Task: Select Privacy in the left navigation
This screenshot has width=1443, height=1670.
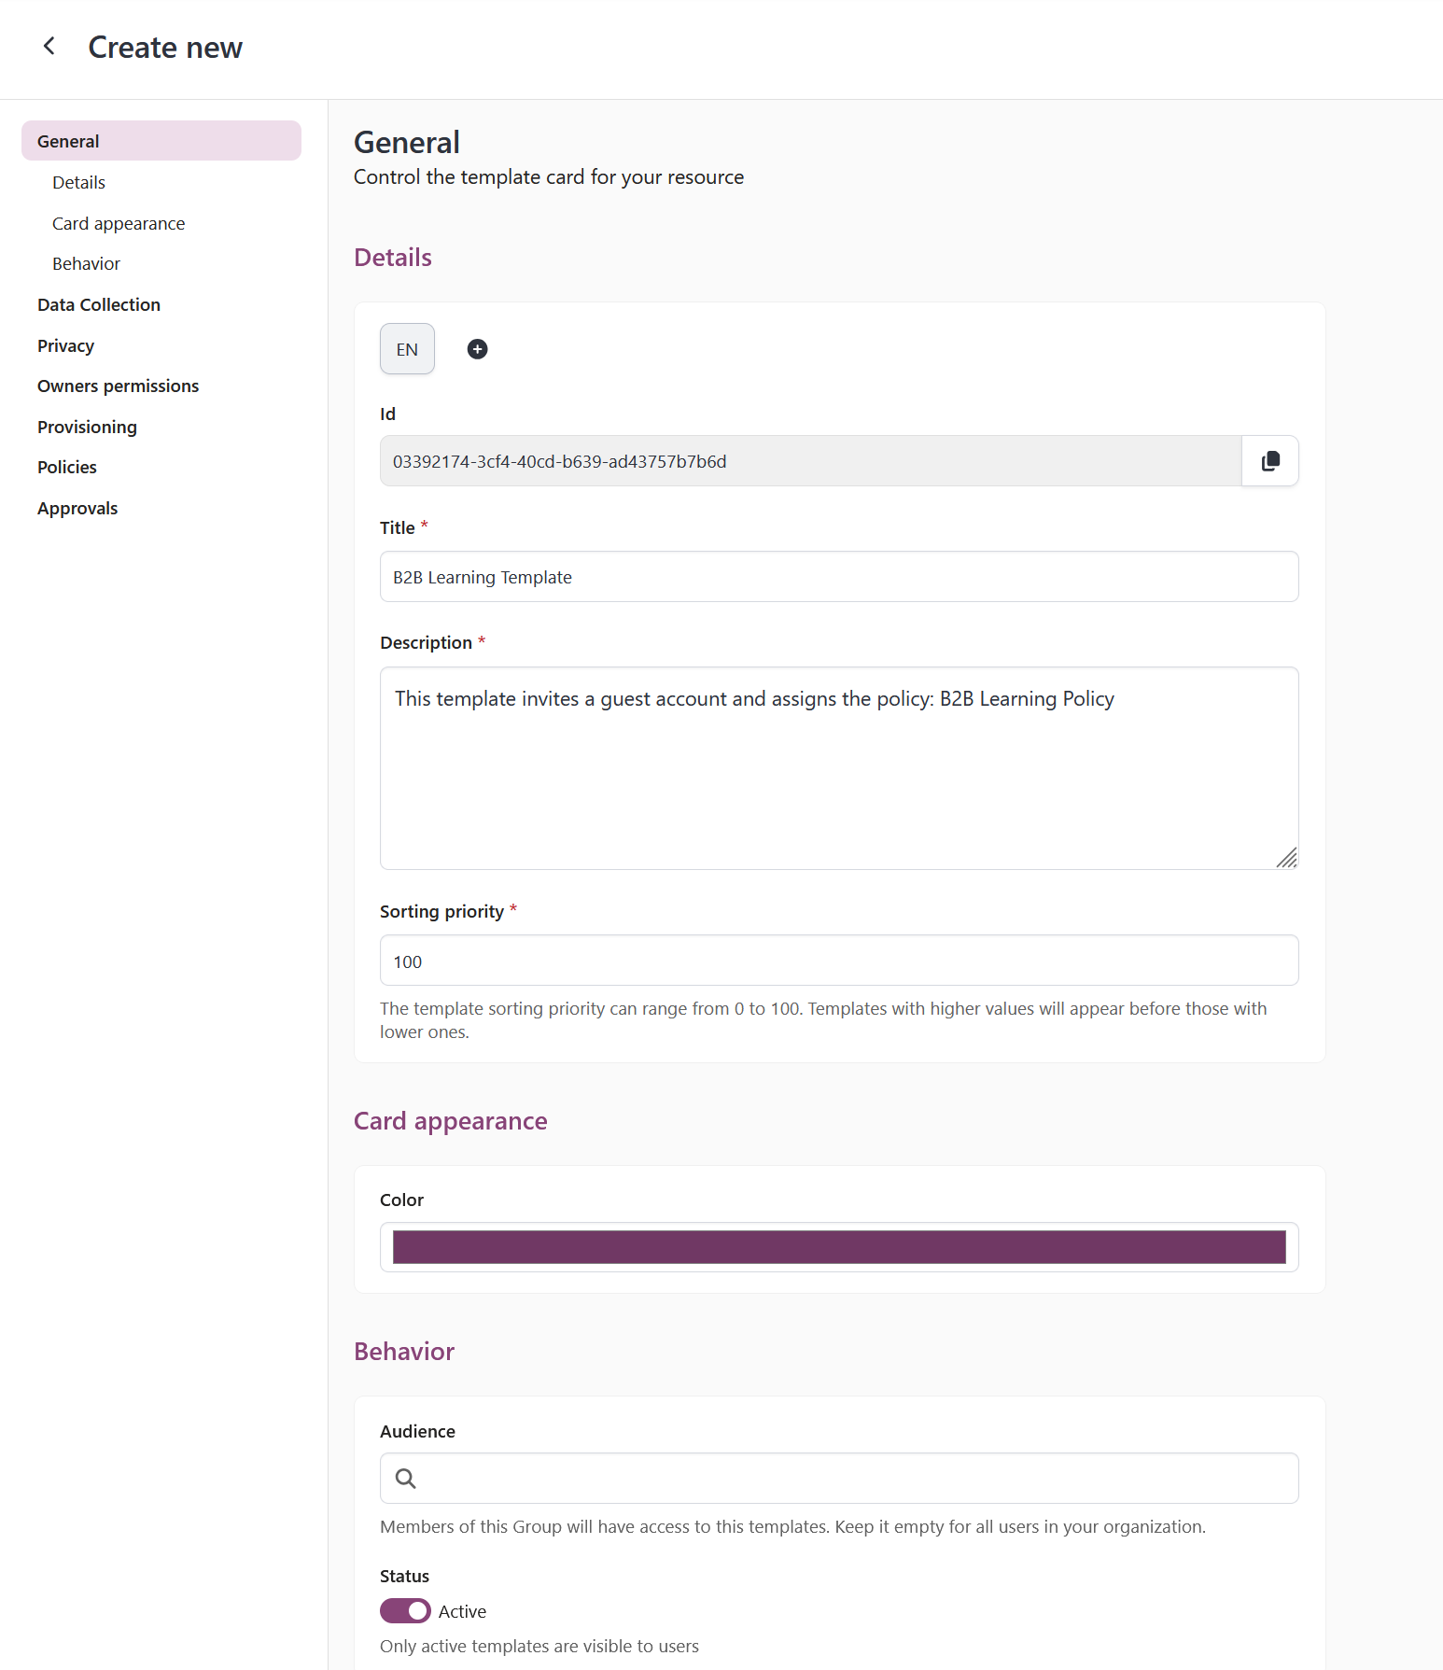Action: (65, 344)
